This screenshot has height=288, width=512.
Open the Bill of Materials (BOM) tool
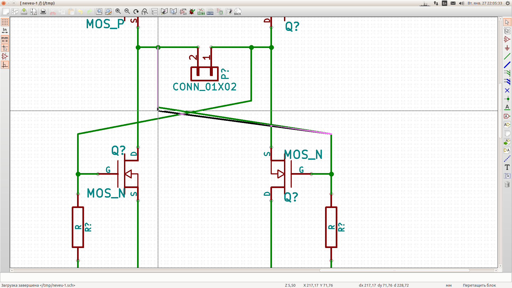pyautogui.click(x=210, y=12)
